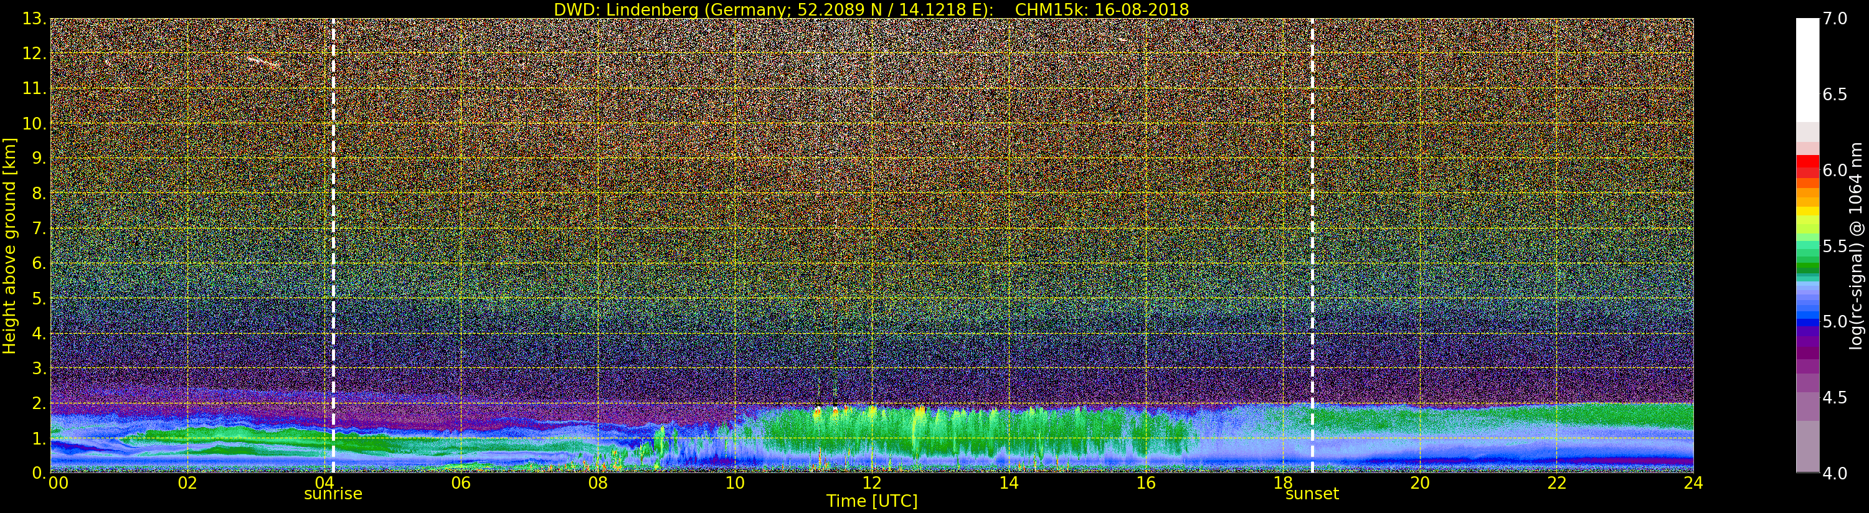Click the '5.5' colorbar tick value
Screen dimensions: 1869x513
click(x=1835, y=246)
